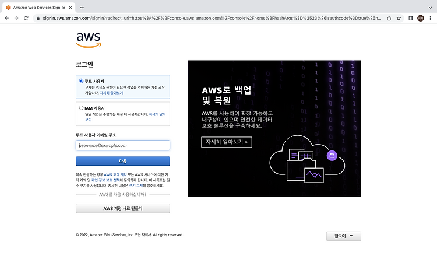Go back with browser back arrow
This screenshot has width=437, height=273.
pyautogui.click(x=6, y=18)
